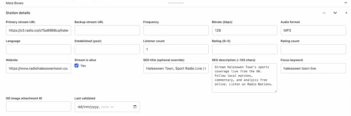
Task: Click the Rating (0–5) field
Action: coord(245,49)
